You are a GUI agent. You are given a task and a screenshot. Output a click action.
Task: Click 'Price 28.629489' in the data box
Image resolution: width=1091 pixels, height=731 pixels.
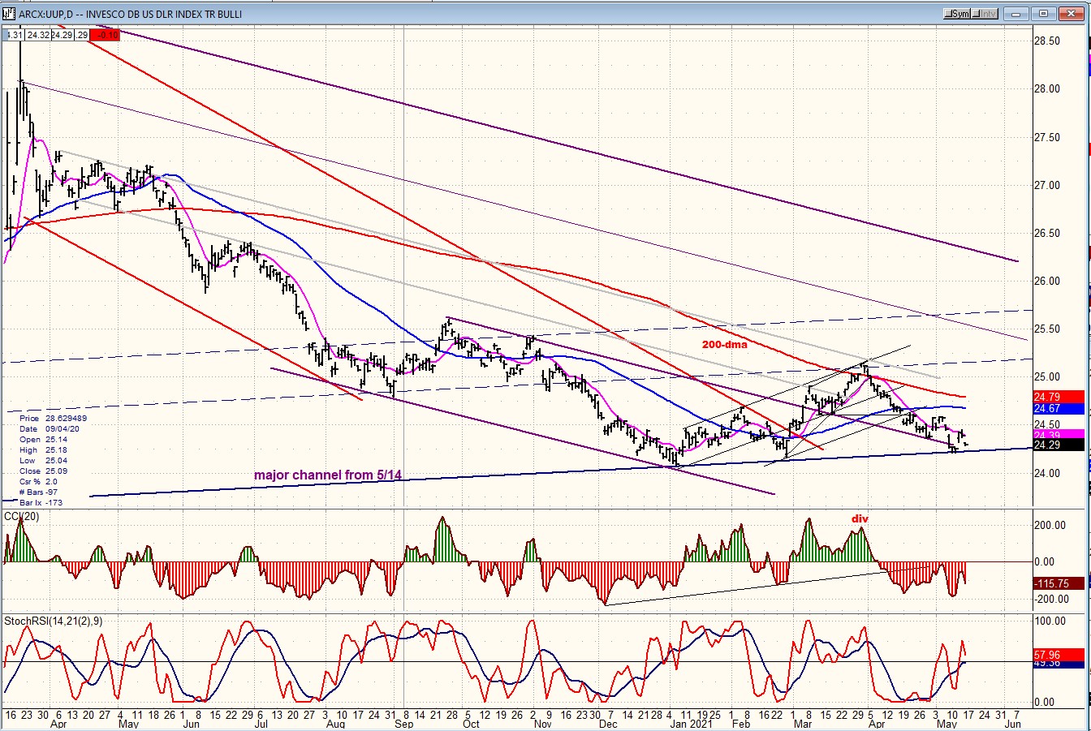(x=54, y=418)
